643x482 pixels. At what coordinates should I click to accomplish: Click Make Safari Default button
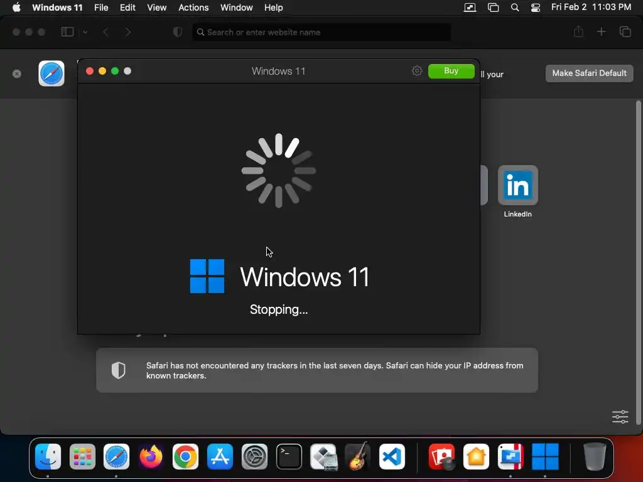tap(589, 73)
